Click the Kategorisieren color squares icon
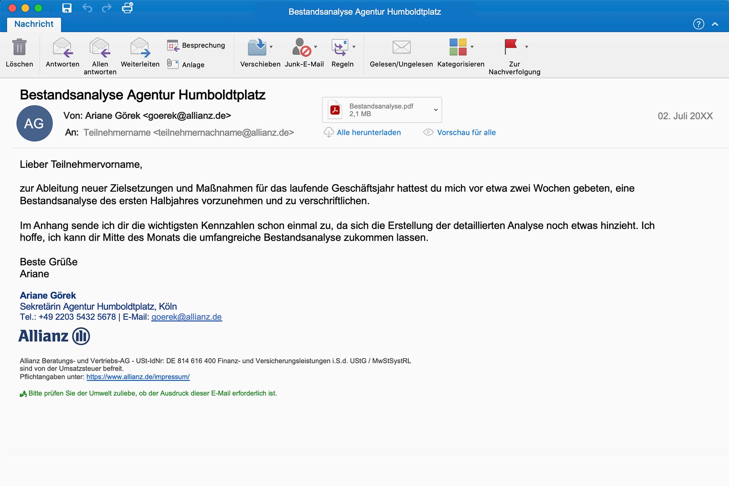This screenshot has width=729, height=486. (458, 47)
